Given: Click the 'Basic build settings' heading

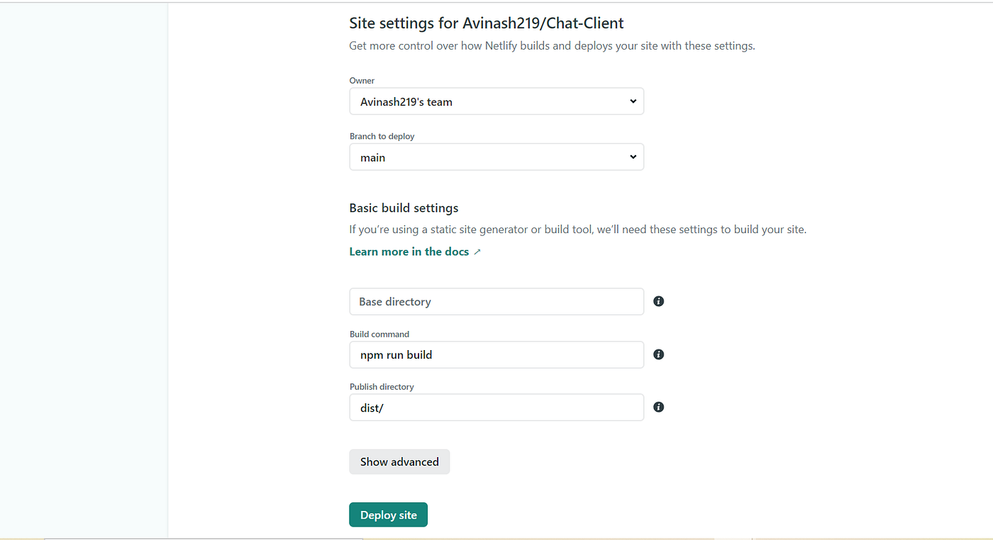Looking at the screenshot, I should pos(404,208).
